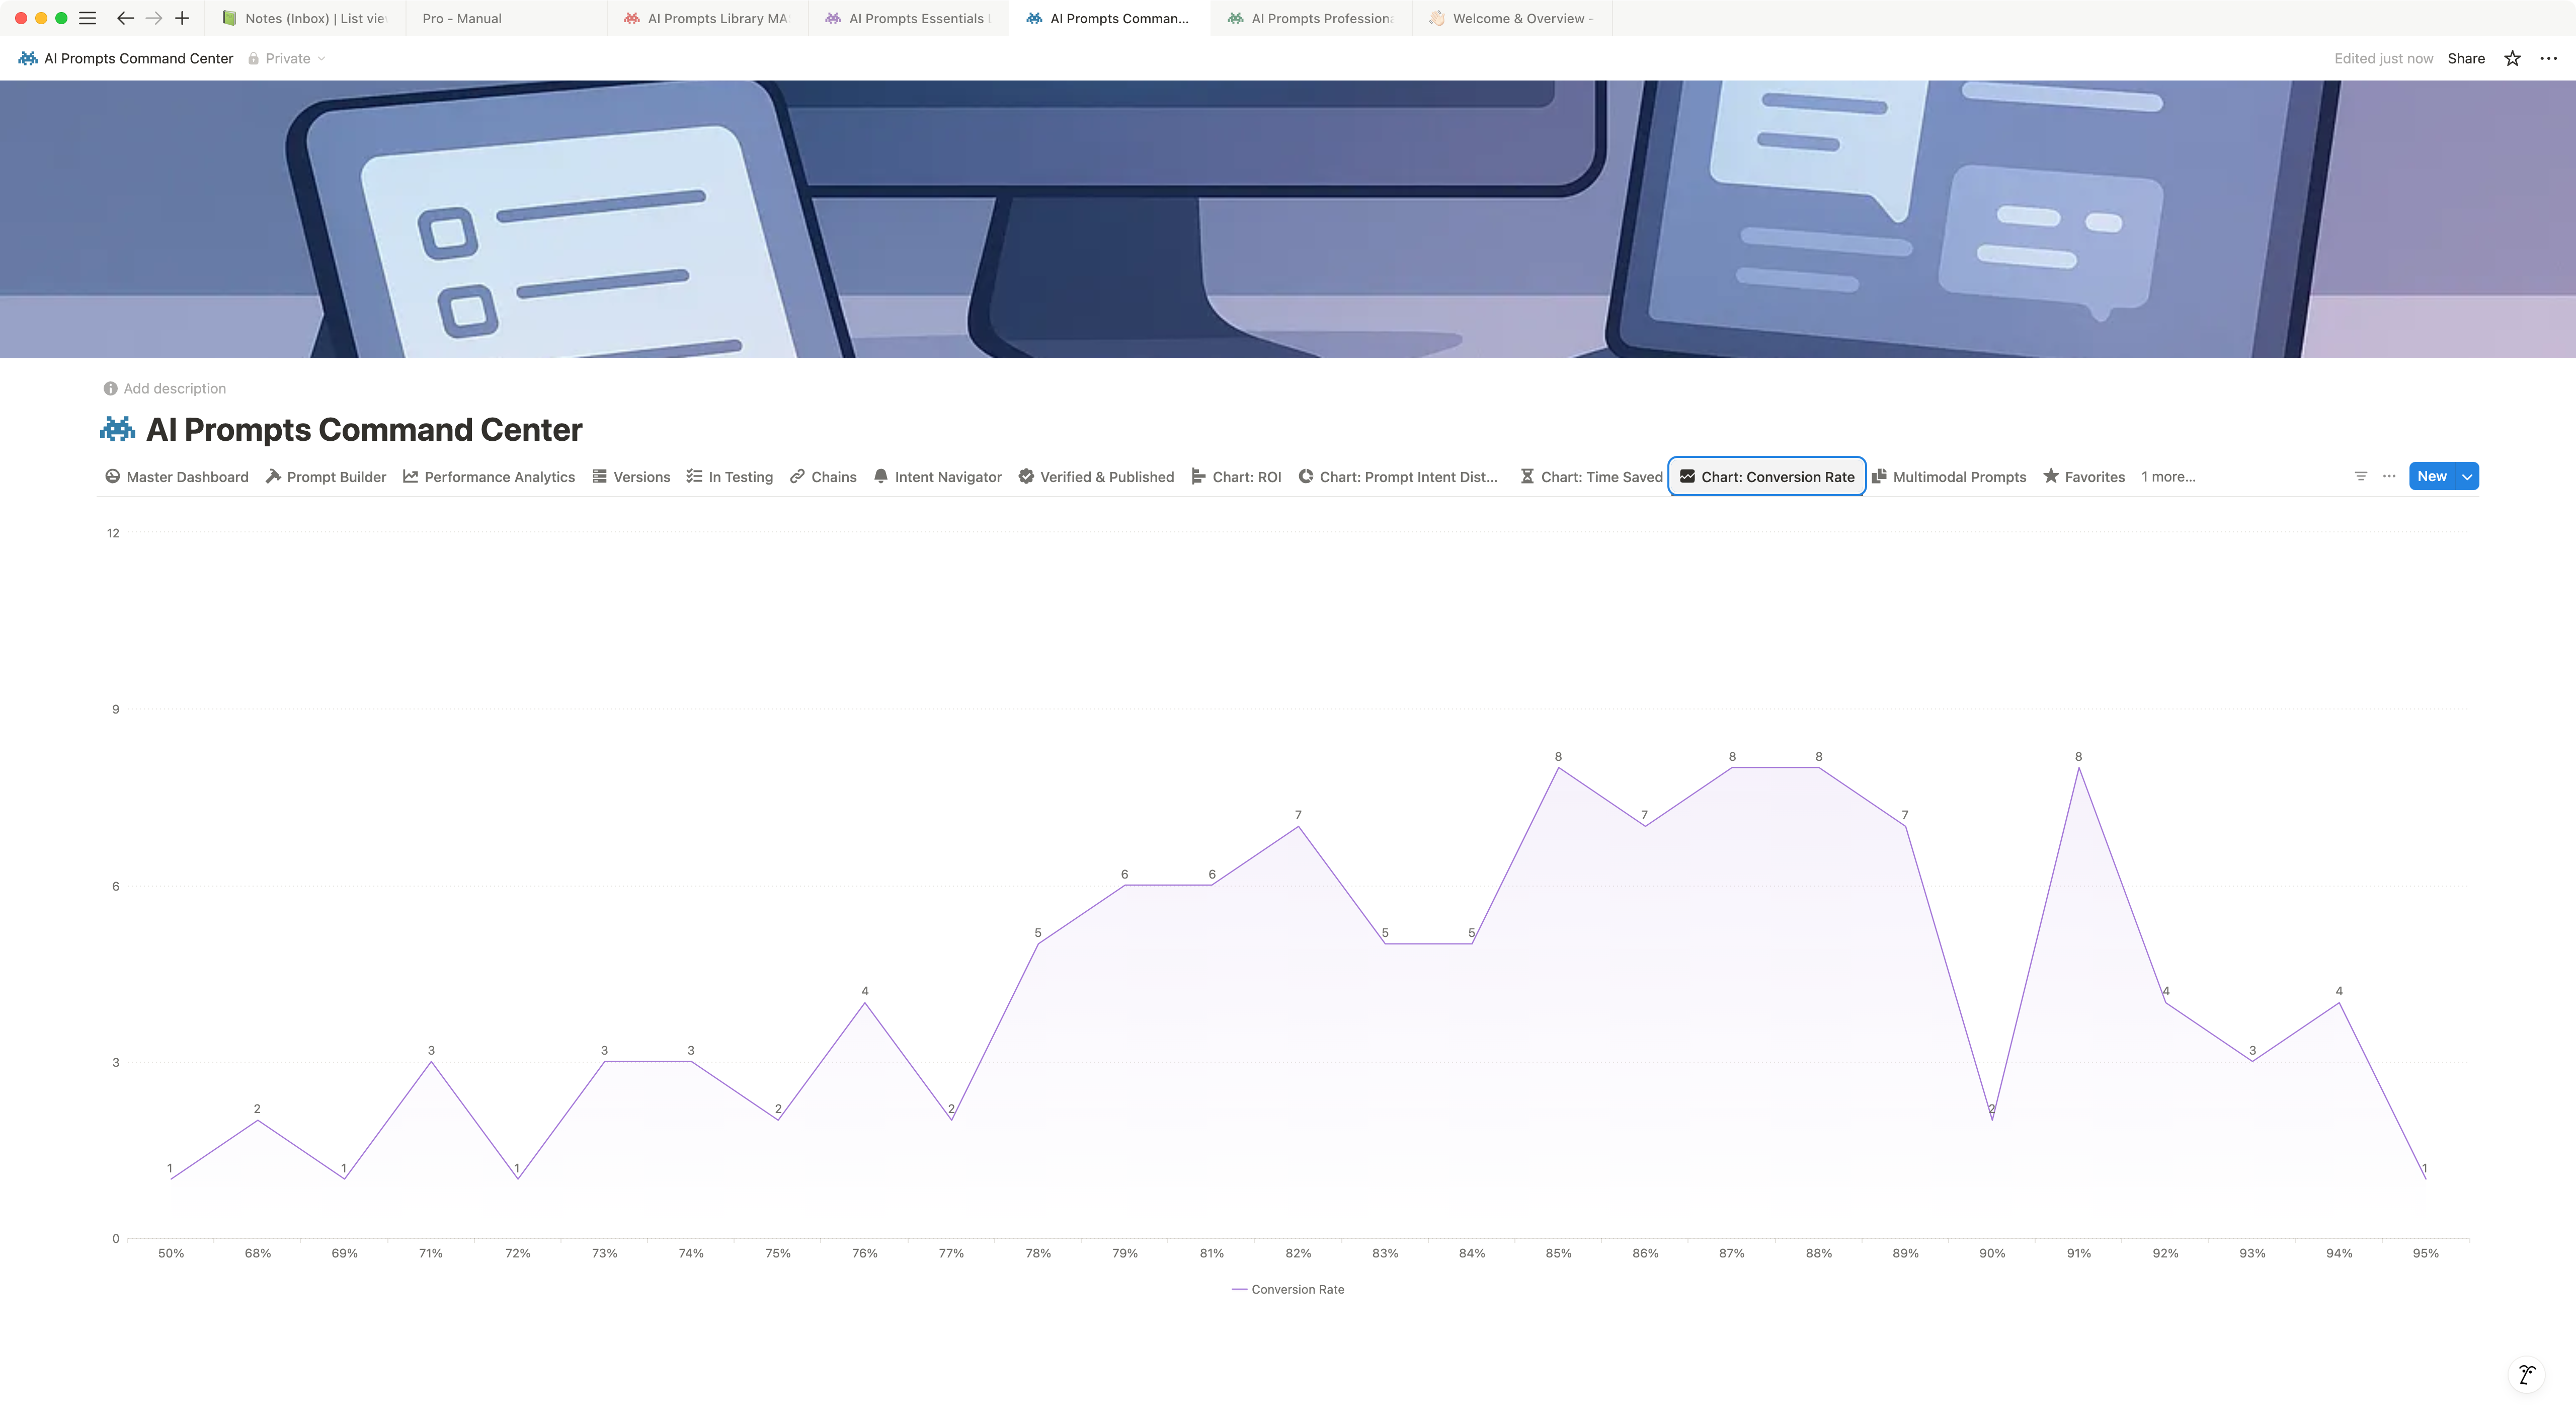Open the Chart: ROI view
The height and width of the screenshot is (1424, 2576).
pos(1236,477)
